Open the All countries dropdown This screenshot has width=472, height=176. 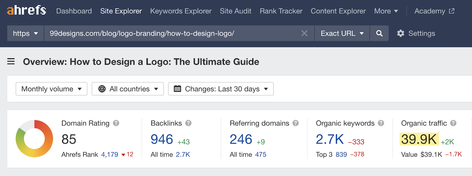point(128,89)
